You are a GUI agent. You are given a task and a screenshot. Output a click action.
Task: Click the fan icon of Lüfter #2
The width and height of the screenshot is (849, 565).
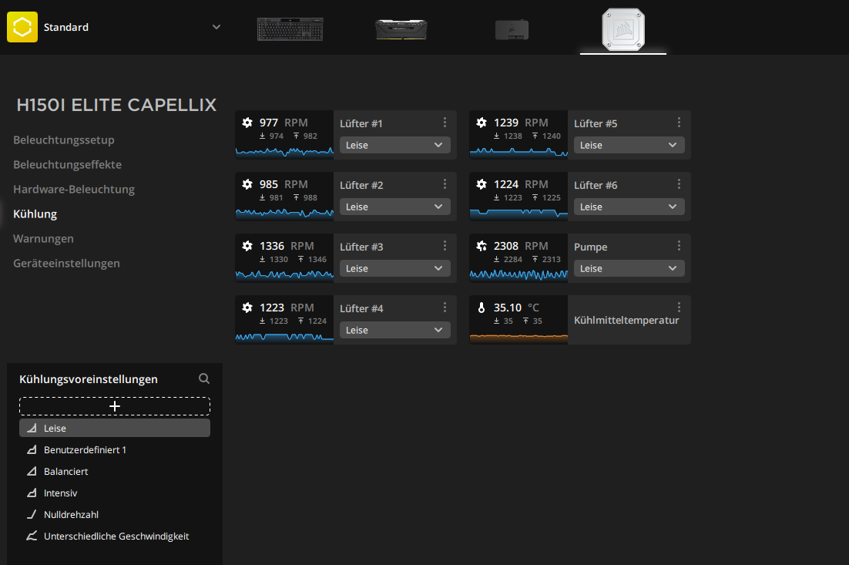247,184
